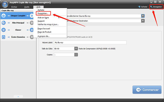The height and width of the screenshot is (102, 164).
Task: Click the Destination selection field
Action: click(x=104, y=21)
